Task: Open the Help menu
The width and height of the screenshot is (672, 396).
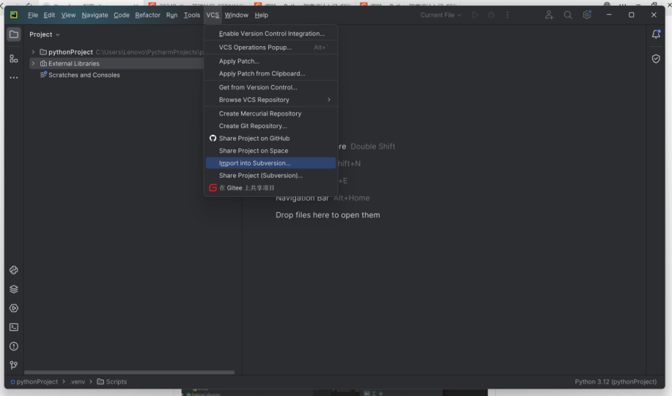Action: point(261,15)
